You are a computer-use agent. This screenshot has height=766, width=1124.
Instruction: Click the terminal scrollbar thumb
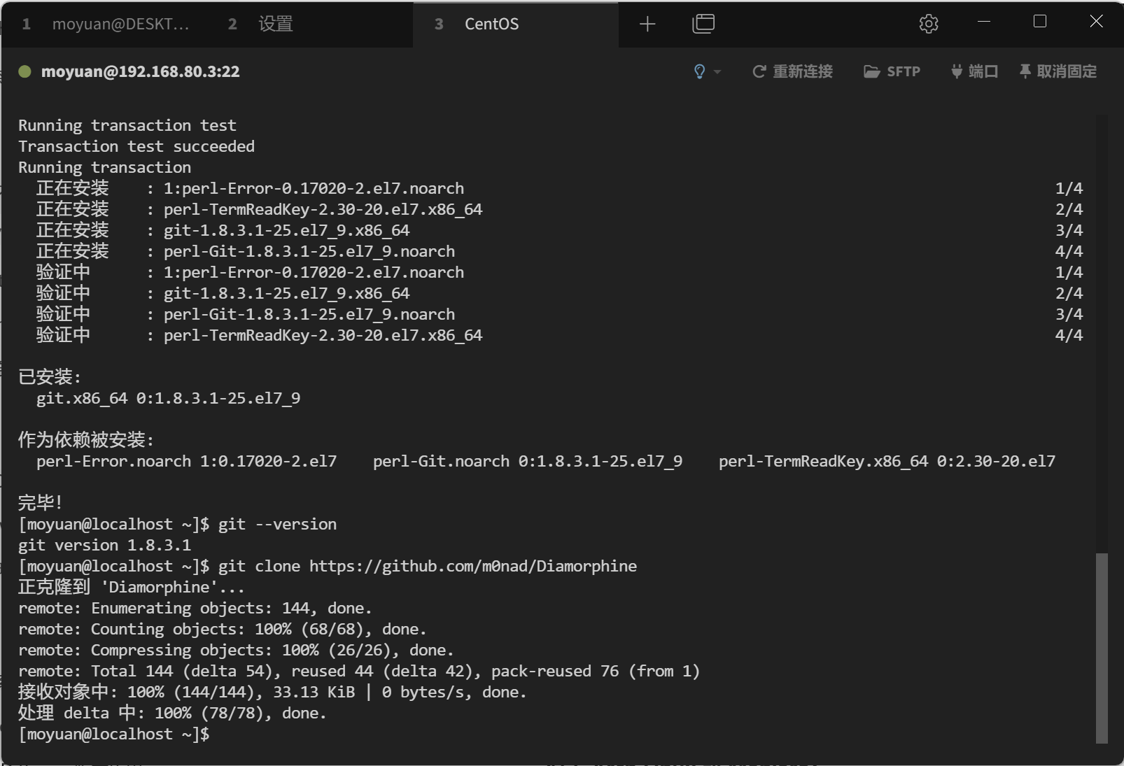pos(1102,648)
